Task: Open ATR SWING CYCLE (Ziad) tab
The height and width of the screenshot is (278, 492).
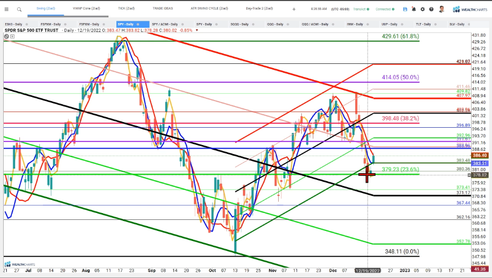Action: (x=209, y=8)
